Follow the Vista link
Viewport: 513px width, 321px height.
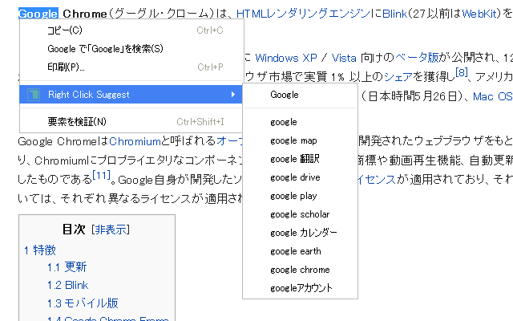[x=344, y=59]
